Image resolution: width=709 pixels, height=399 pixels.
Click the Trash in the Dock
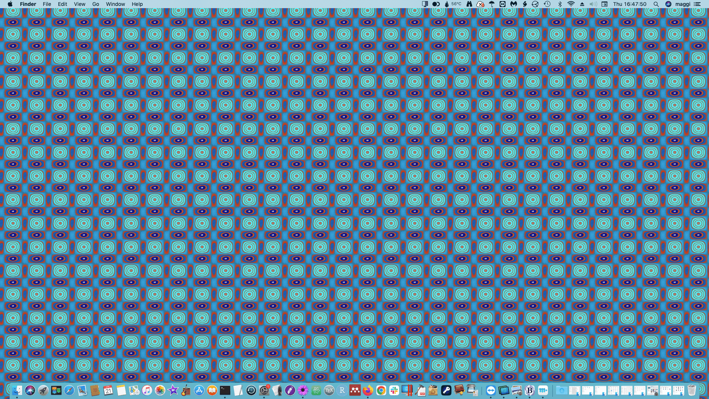tap(692, 390)
